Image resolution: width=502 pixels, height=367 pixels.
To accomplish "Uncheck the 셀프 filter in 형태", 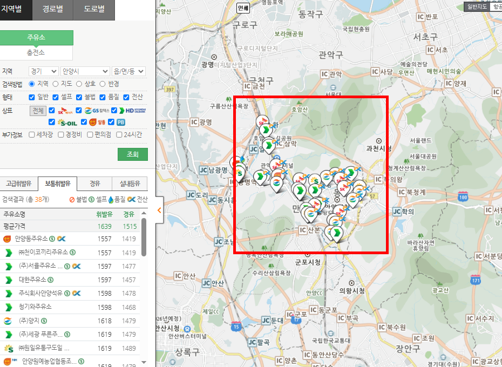I will [x=55, y=98].
